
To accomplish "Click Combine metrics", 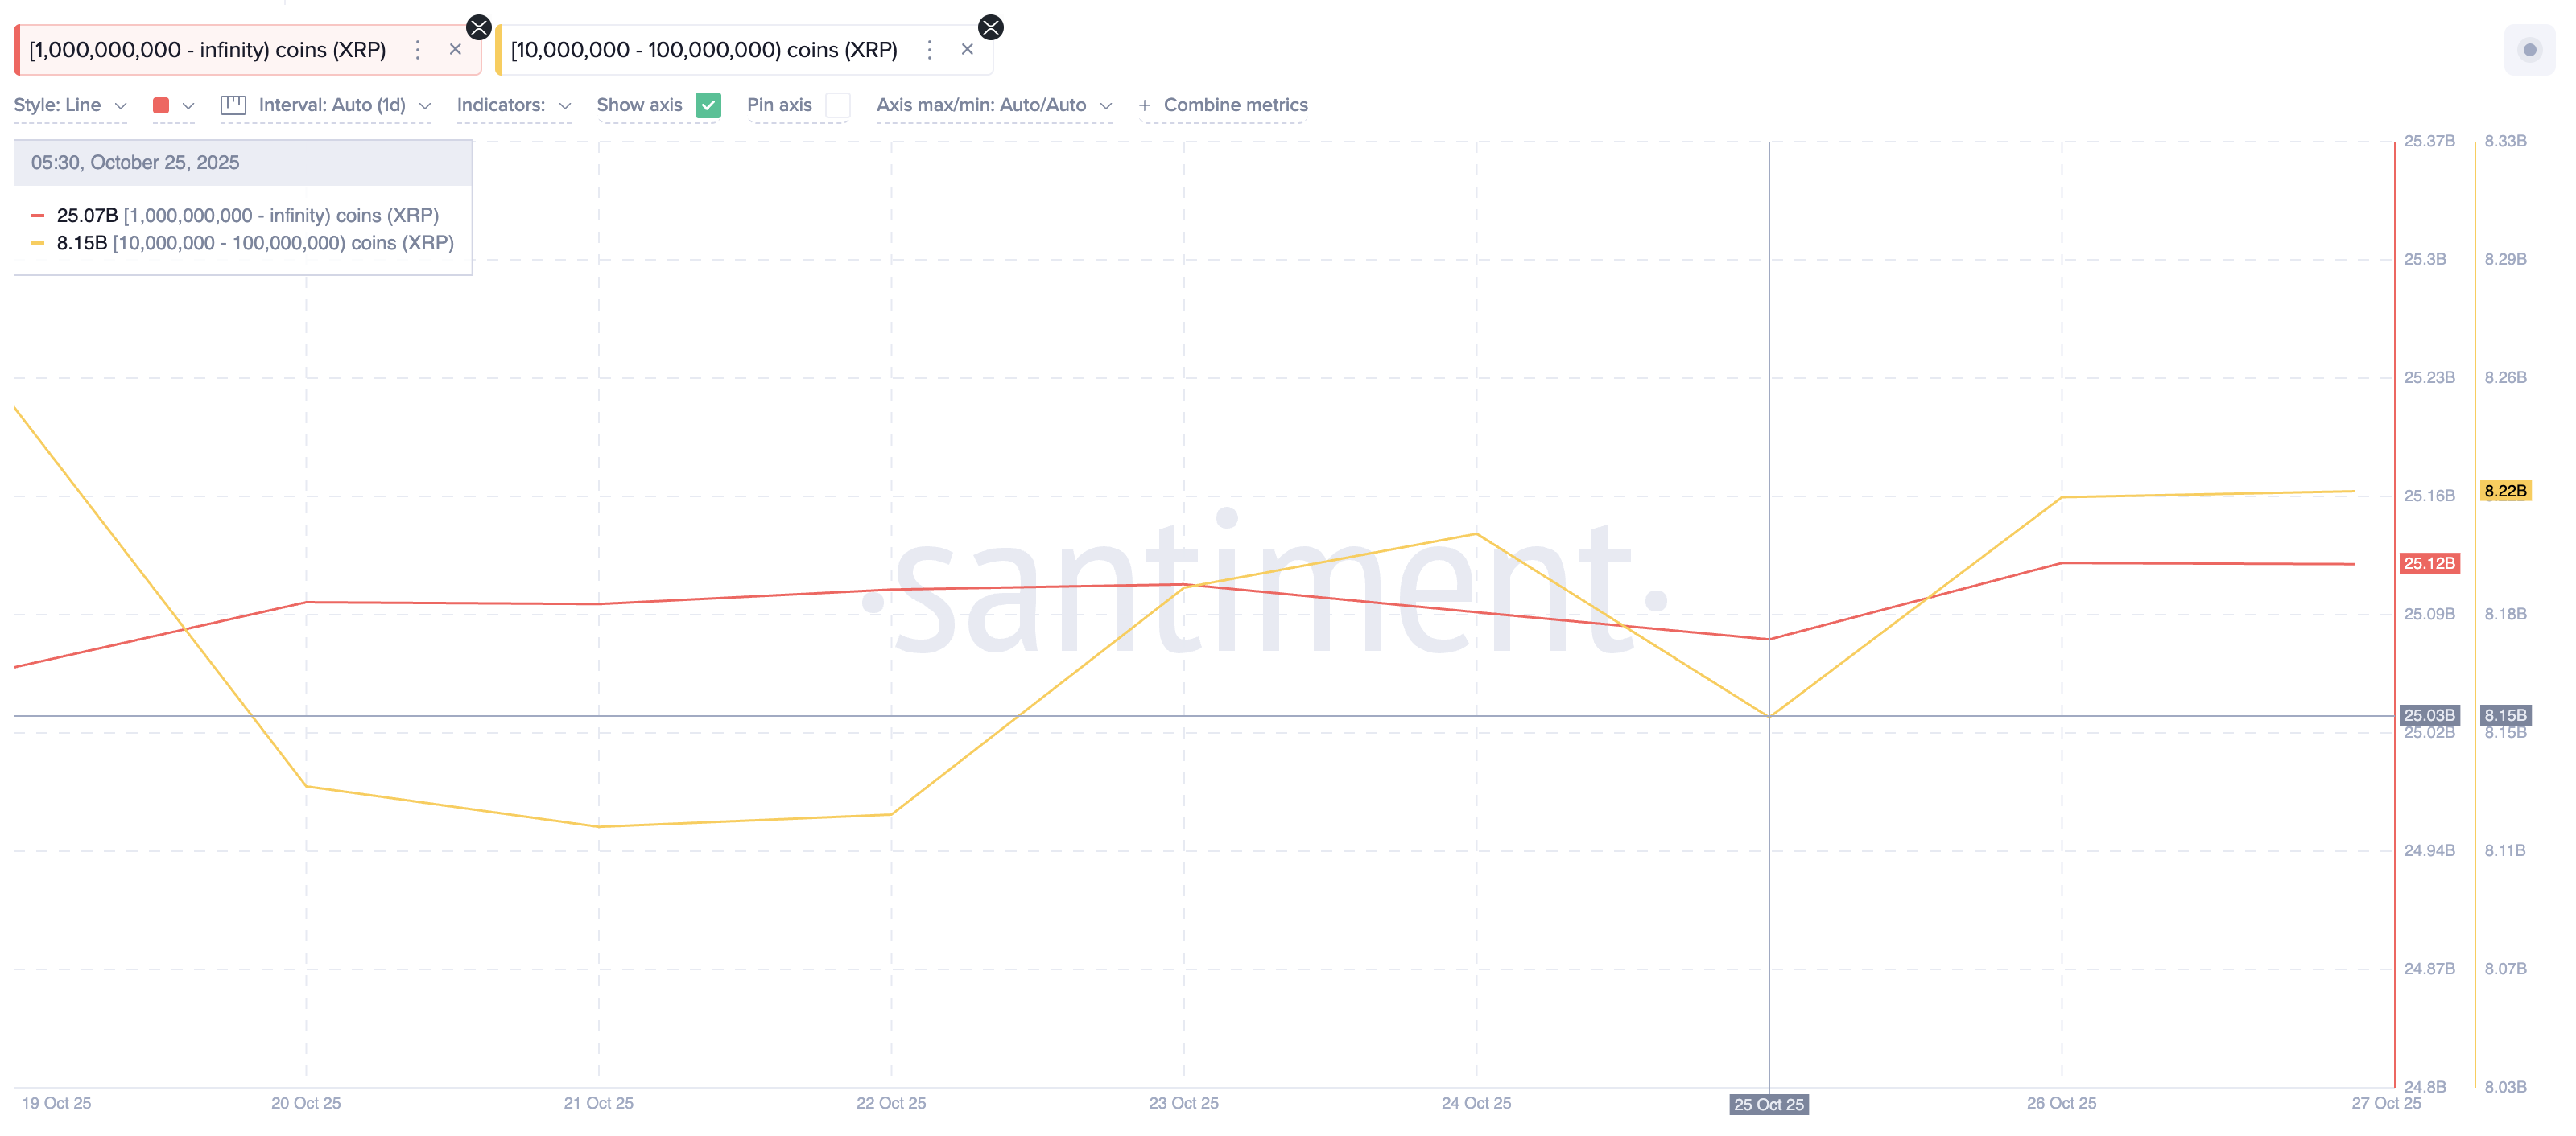I will coord(1236,104).
